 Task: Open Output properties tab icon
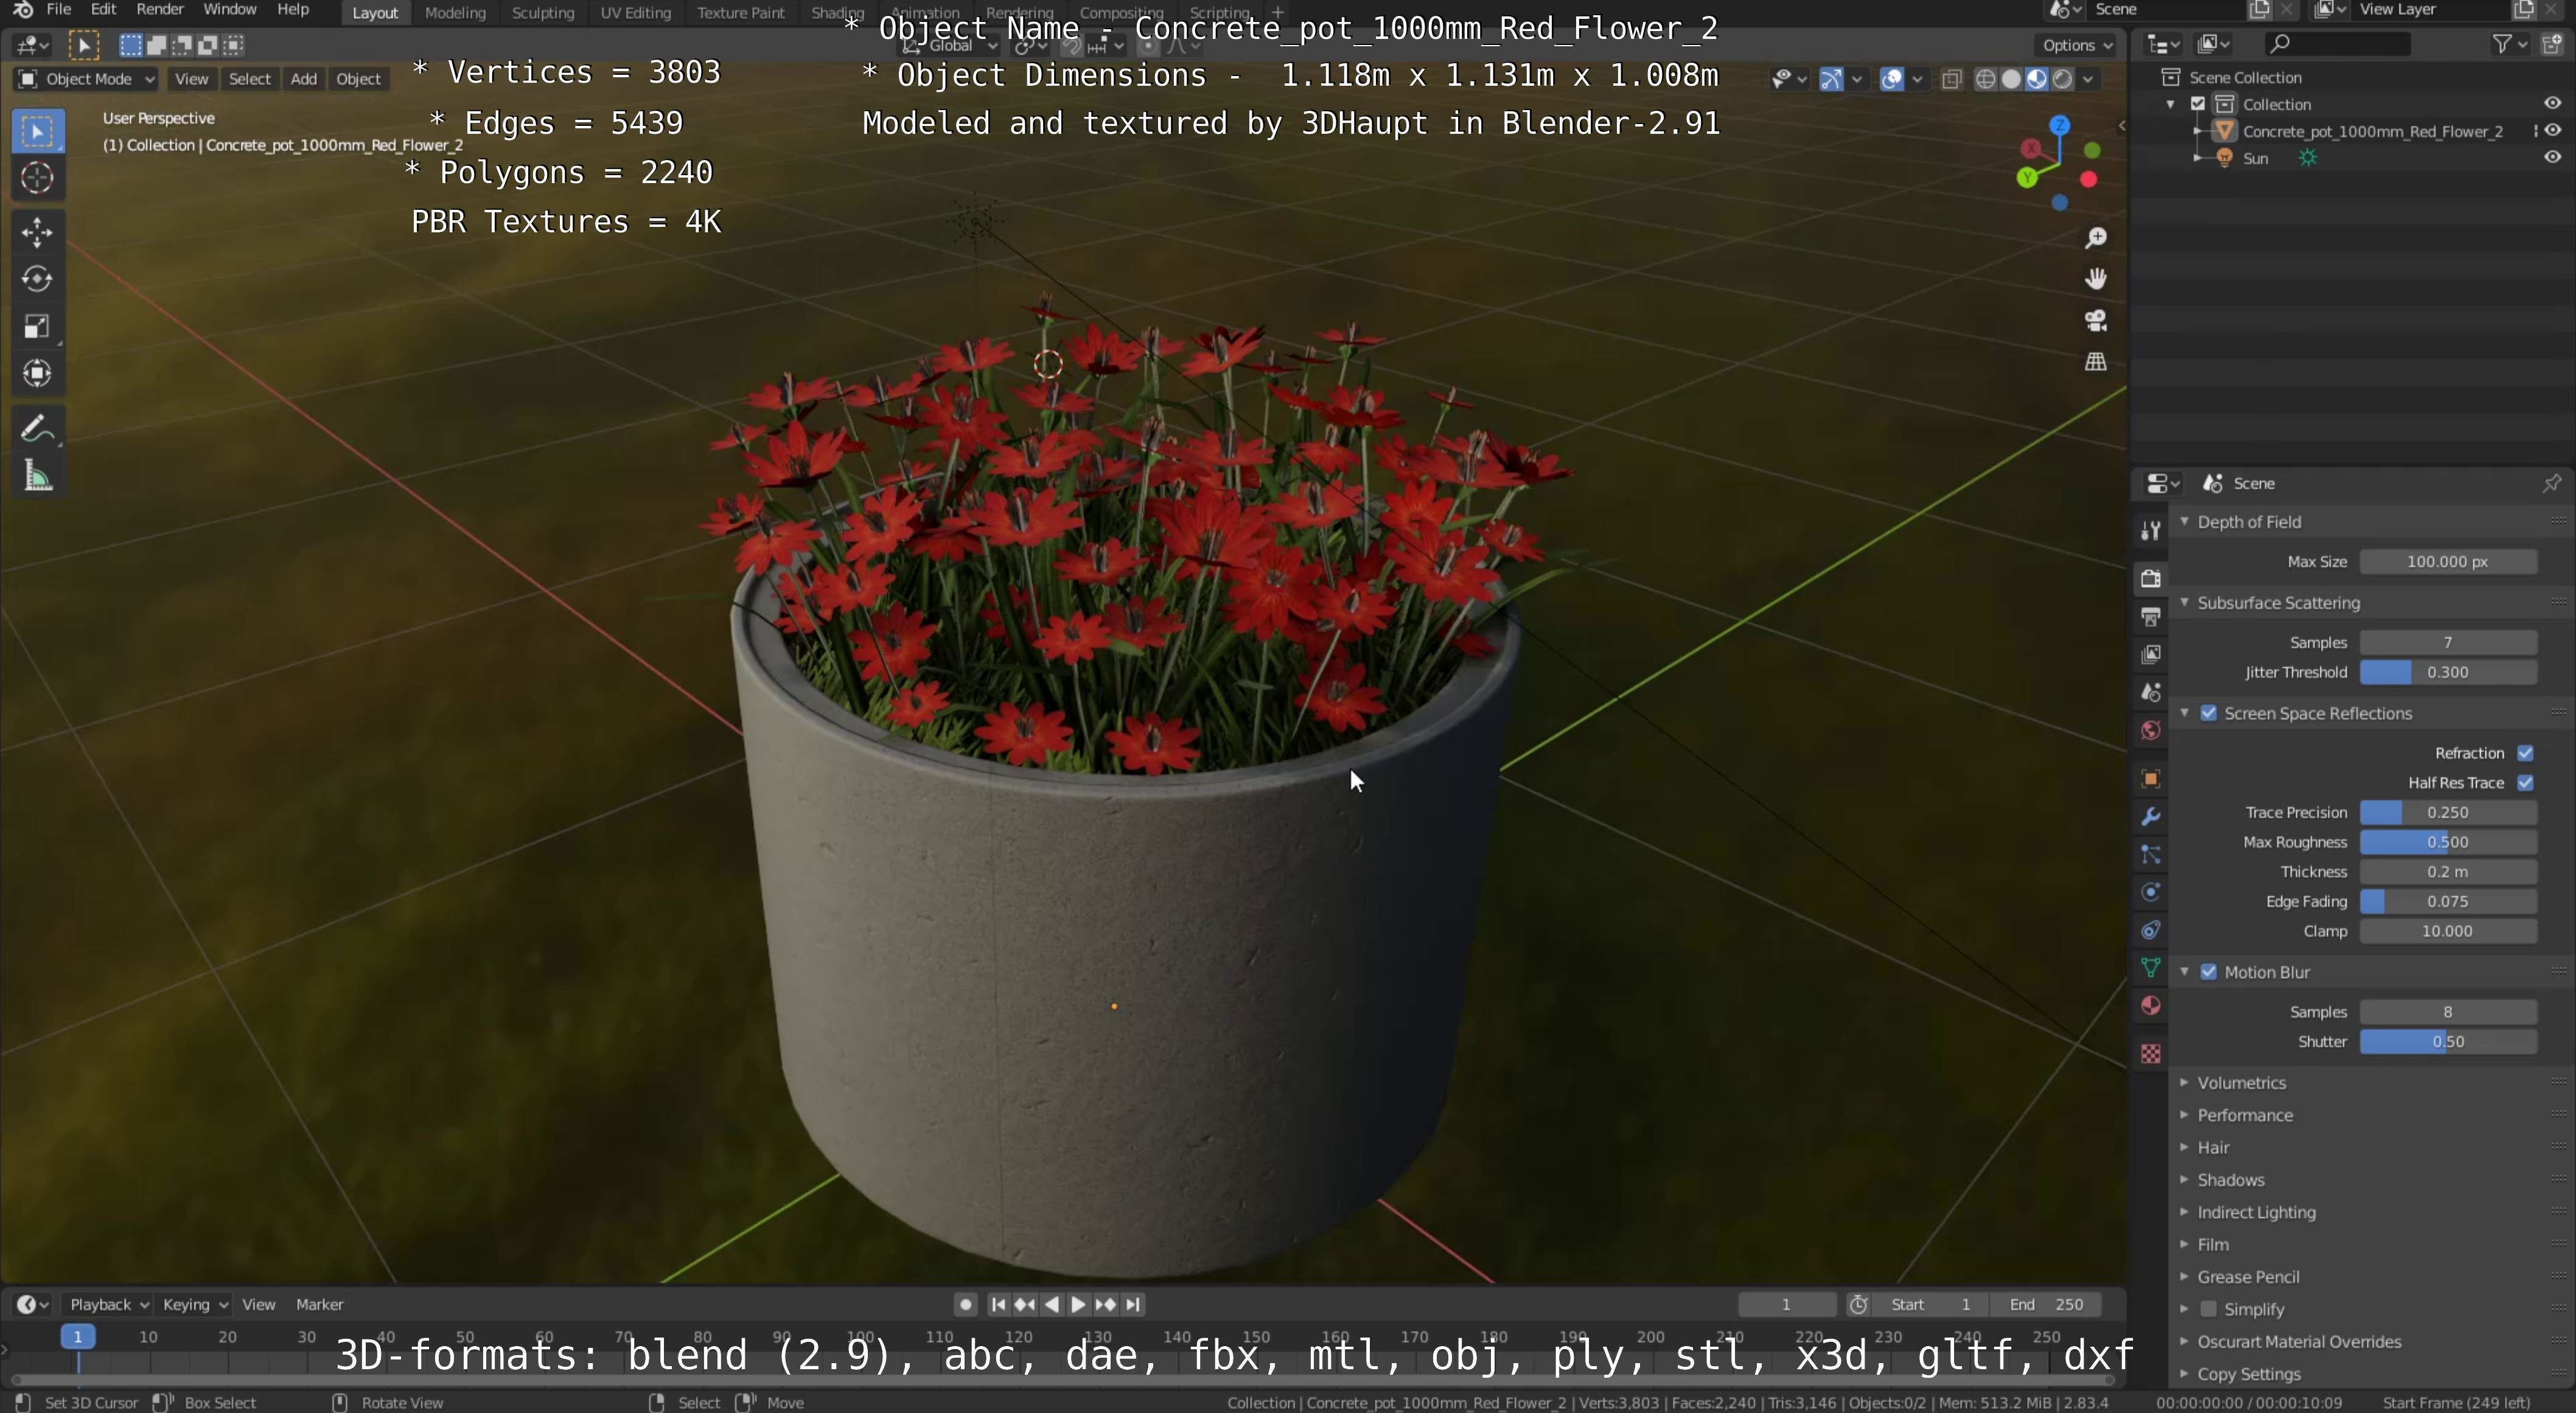2151,617
